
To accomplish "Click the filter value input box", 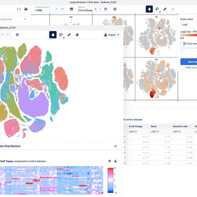I will [x=185, y=53].
